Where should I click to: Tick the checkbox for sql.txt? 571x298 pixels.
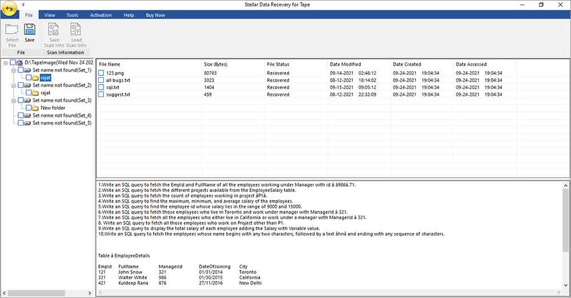[101, 87]
